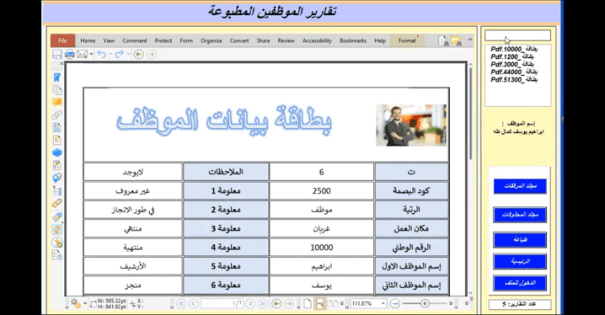The image size is (605, 315).
Task: Click the Email envelope icon
Action: 83,55
